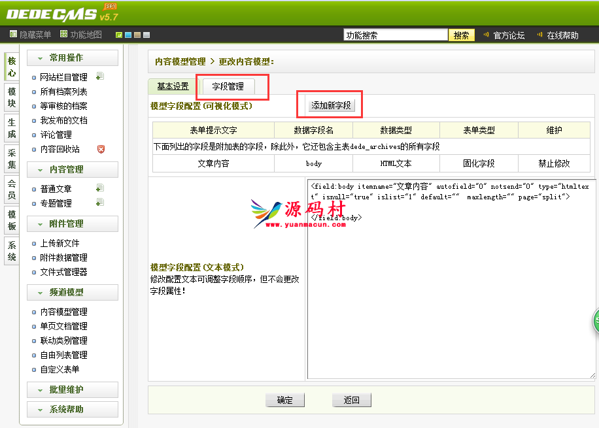Image resolution: width=599 pixels, height=428 pixels.
Task: Click the 在线帮助 signal icon
Action: [539, 35]
